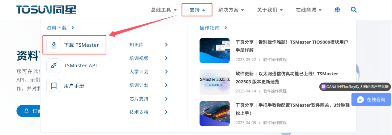Click the TOSUN 同星 logo
The image size is (392, 135).
(x=46, y=10)
